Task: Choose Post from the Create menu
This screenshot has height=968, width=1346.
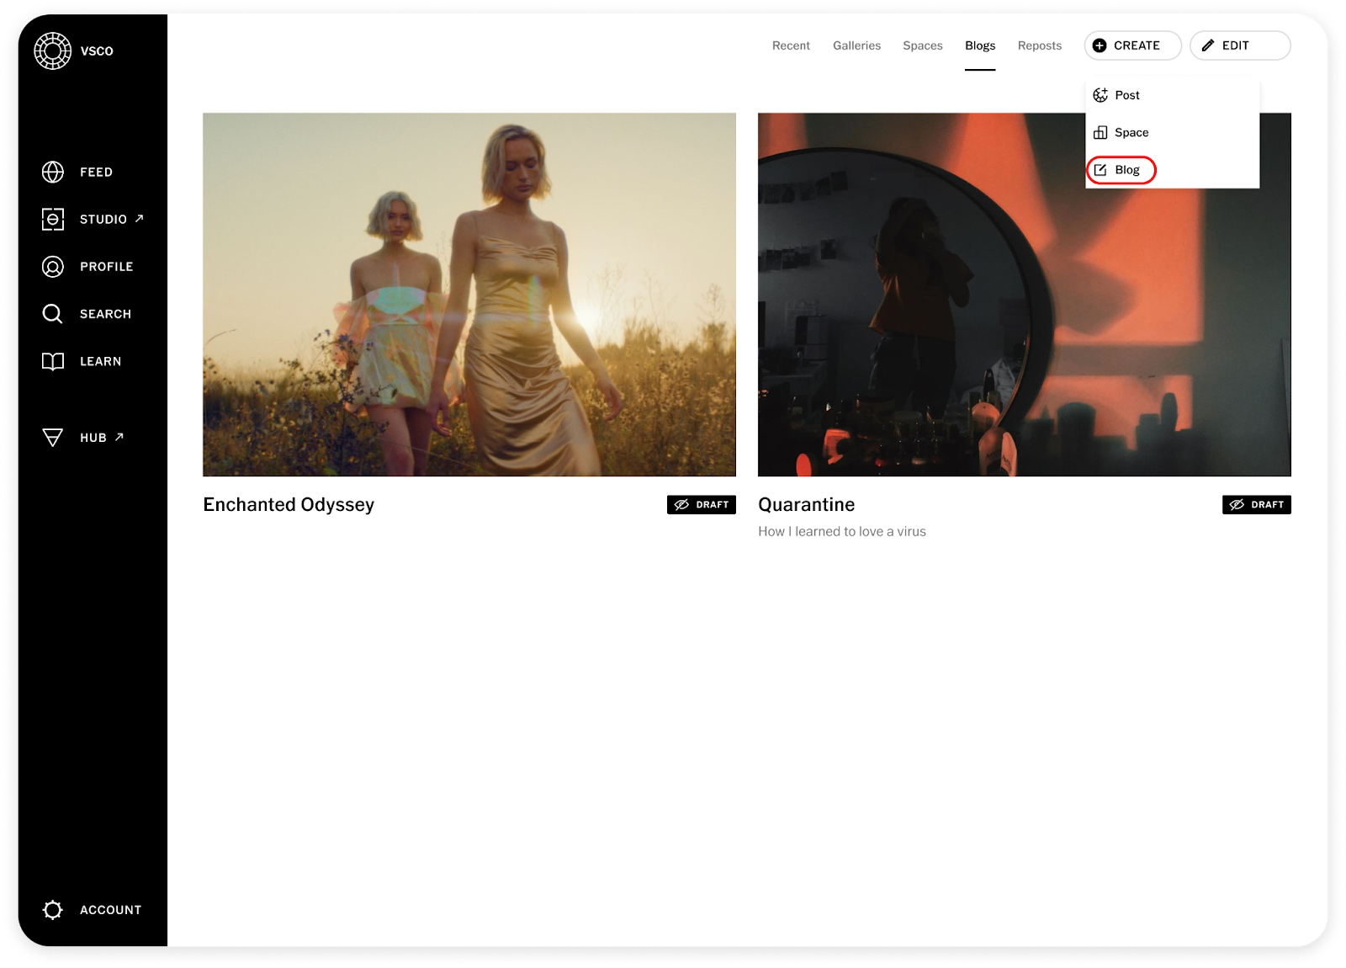Action: click(1172, 95)
